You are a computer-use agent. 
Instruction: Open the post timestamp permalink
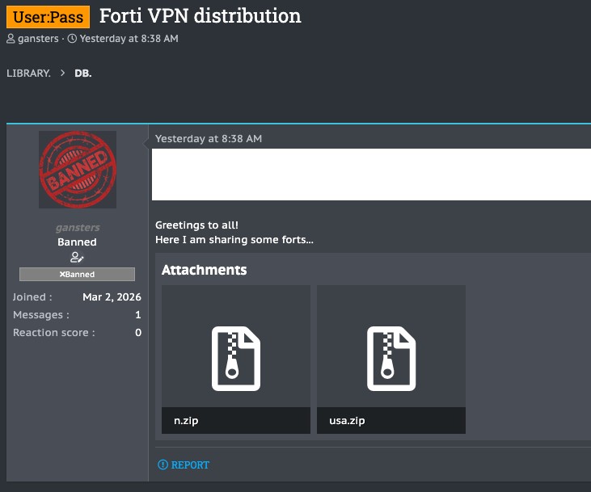(209, 139)
